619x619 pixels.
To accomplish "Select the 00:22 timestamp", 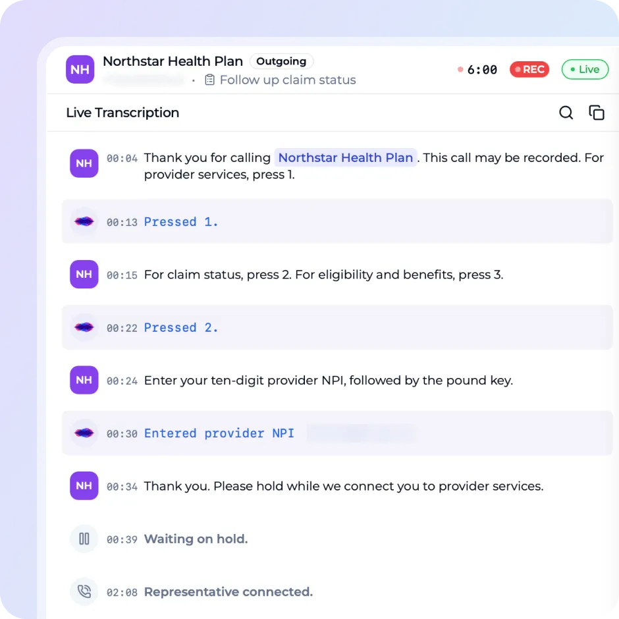I will (122, 329).
